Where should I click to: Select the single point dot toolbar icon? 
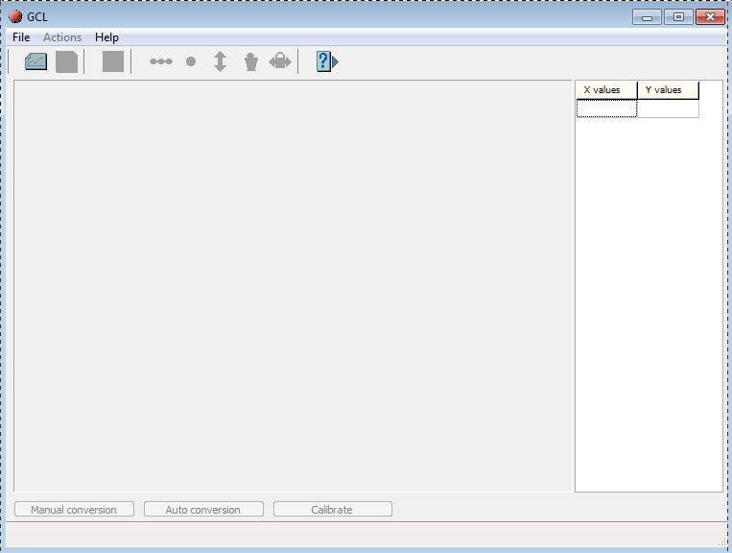tap(191, 61)
